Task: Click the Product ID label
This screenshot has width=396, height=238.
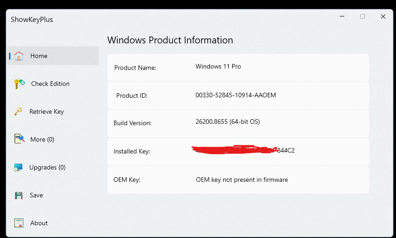Action: [x=132, y=95]
